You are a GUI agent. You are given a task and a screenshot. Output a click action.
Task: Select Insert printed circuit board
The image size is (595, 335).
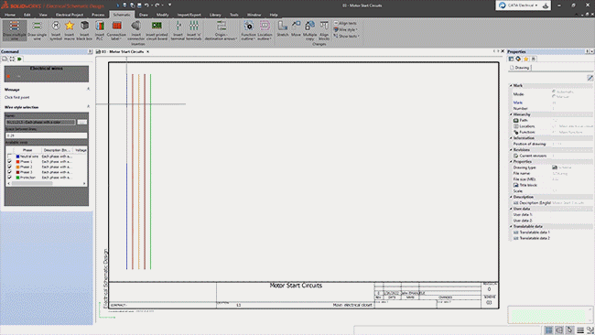click(157, 30)
